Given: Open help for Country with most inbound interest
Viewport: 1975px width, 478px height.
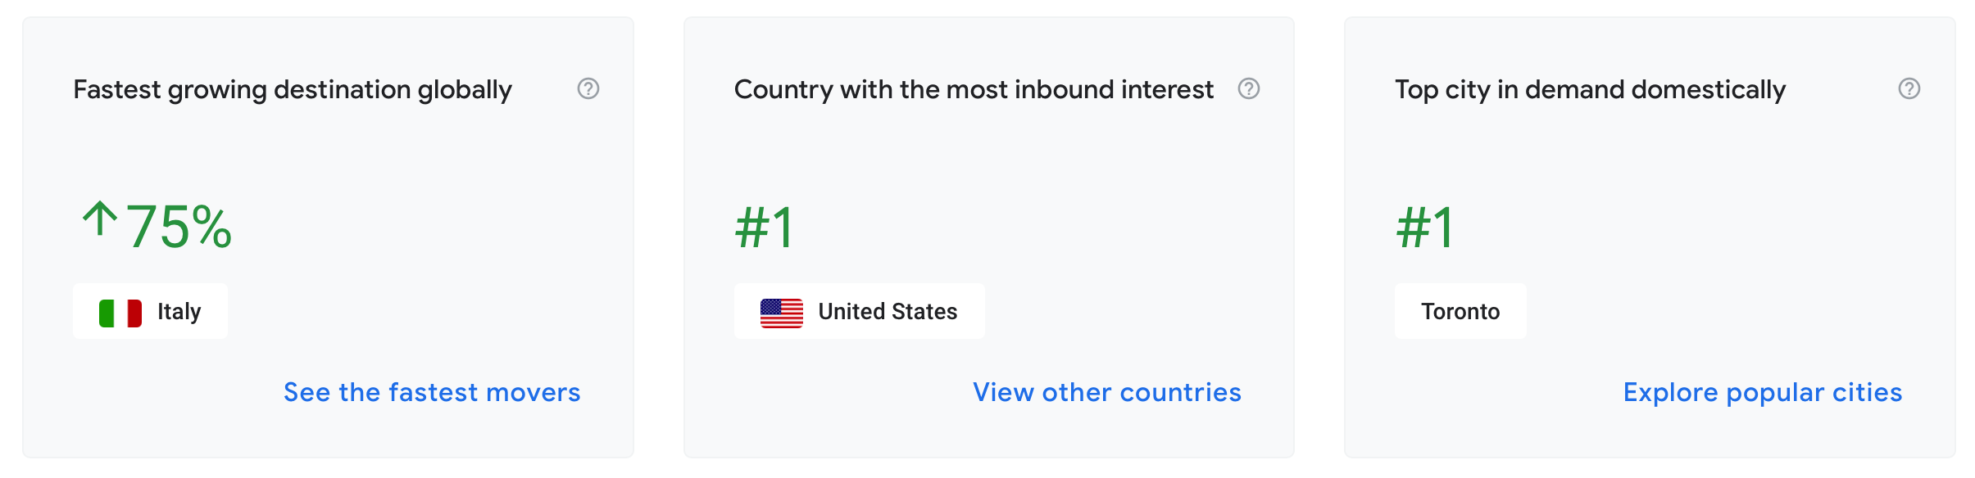Looking at the screenshot, I should pos(1249,88).
